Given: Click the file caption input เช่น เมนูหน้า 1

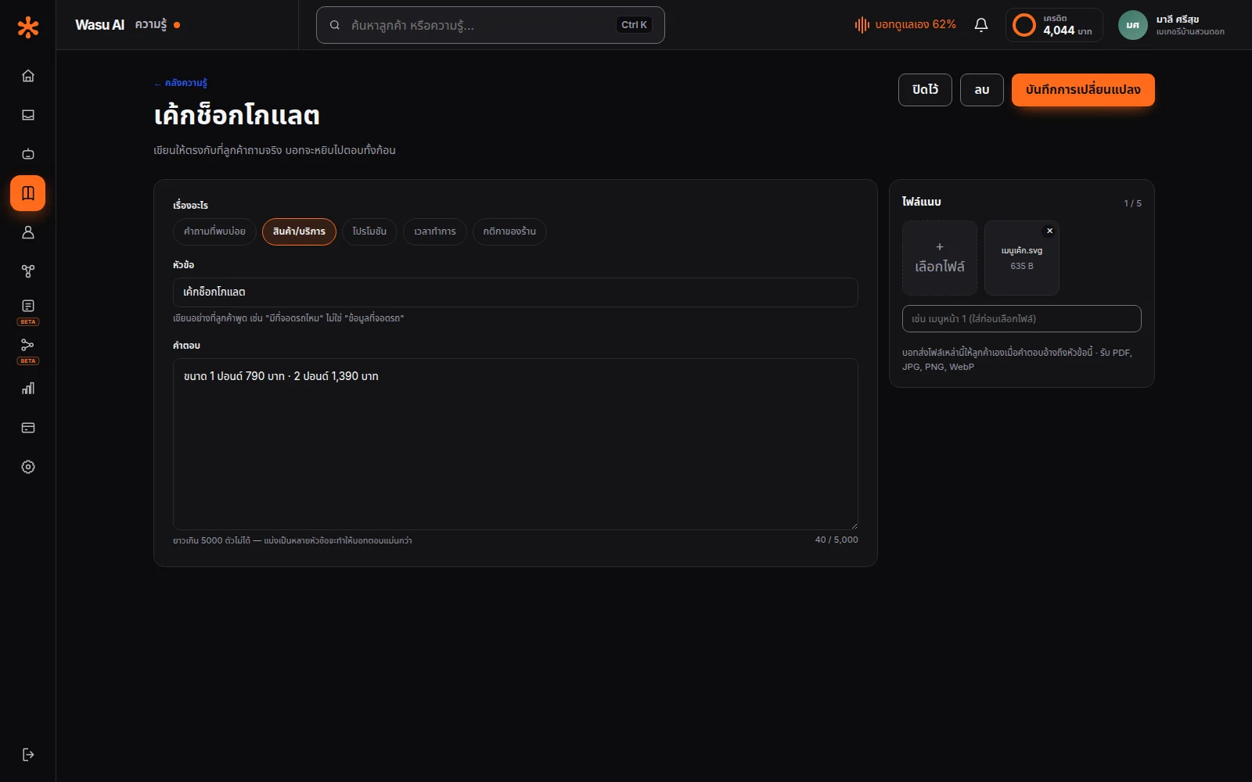Looking at the screenshot, I should (1022, 319).
